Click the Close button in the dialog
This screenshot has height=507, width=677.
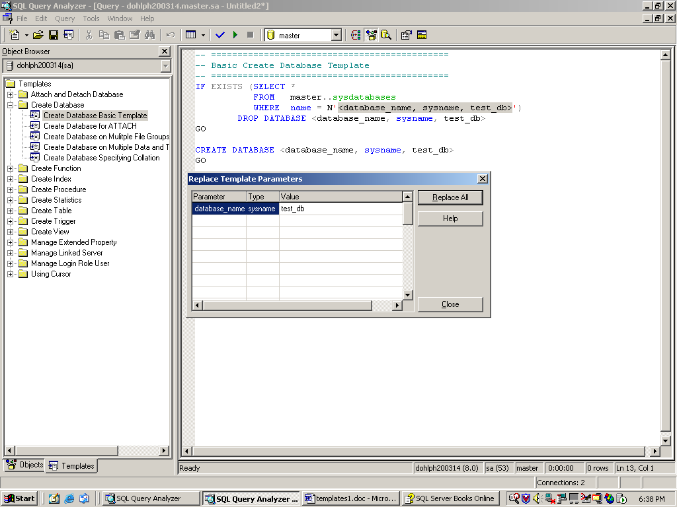coord(450,304)
